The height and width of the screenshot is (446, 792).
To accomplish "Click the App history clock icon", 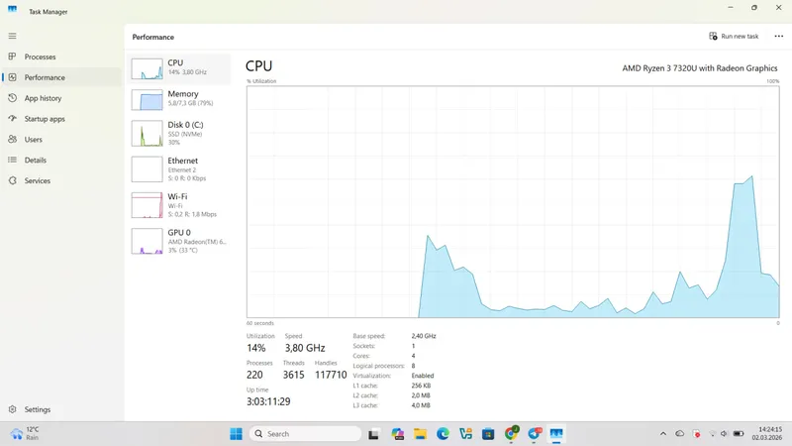I will (12, 97).
